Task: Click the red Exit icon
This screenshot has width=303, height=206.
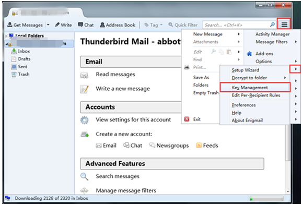Action: pyautogui.click(x=187, y=119)
